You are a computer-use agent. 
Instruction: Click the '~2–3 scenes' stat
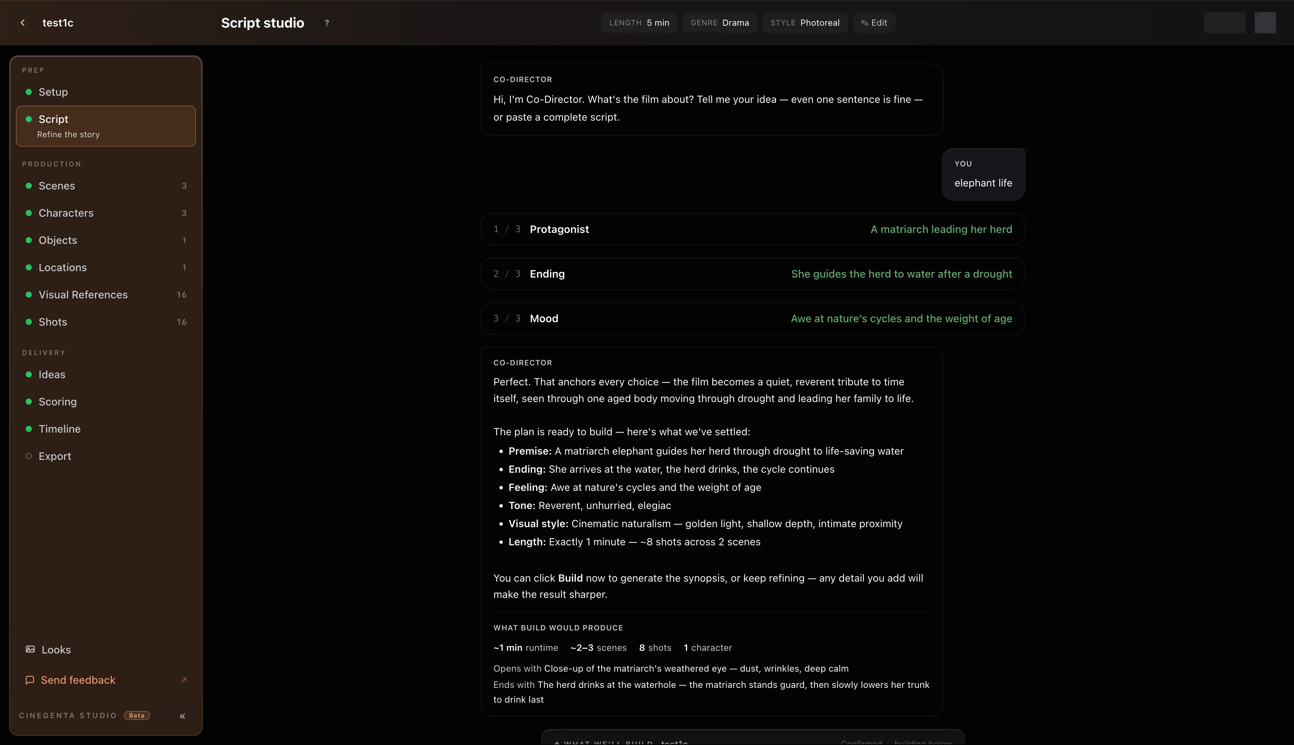click(x=598, y=648)
